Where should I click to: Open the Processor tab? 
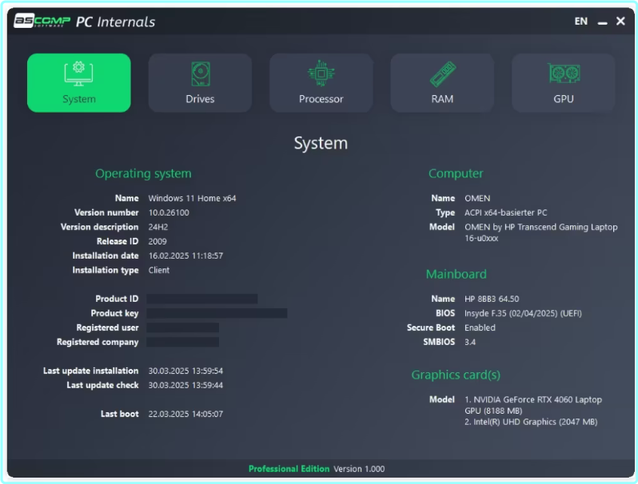pyautogui.click(x=321, y=83)
